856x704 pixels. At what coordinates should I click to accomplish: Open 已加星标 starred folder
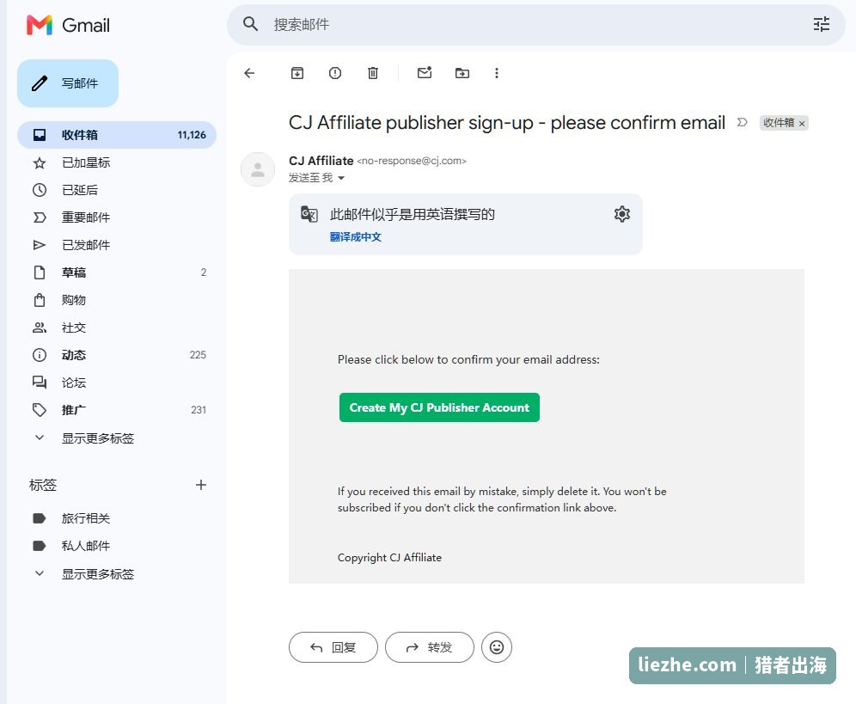point(117,162)
